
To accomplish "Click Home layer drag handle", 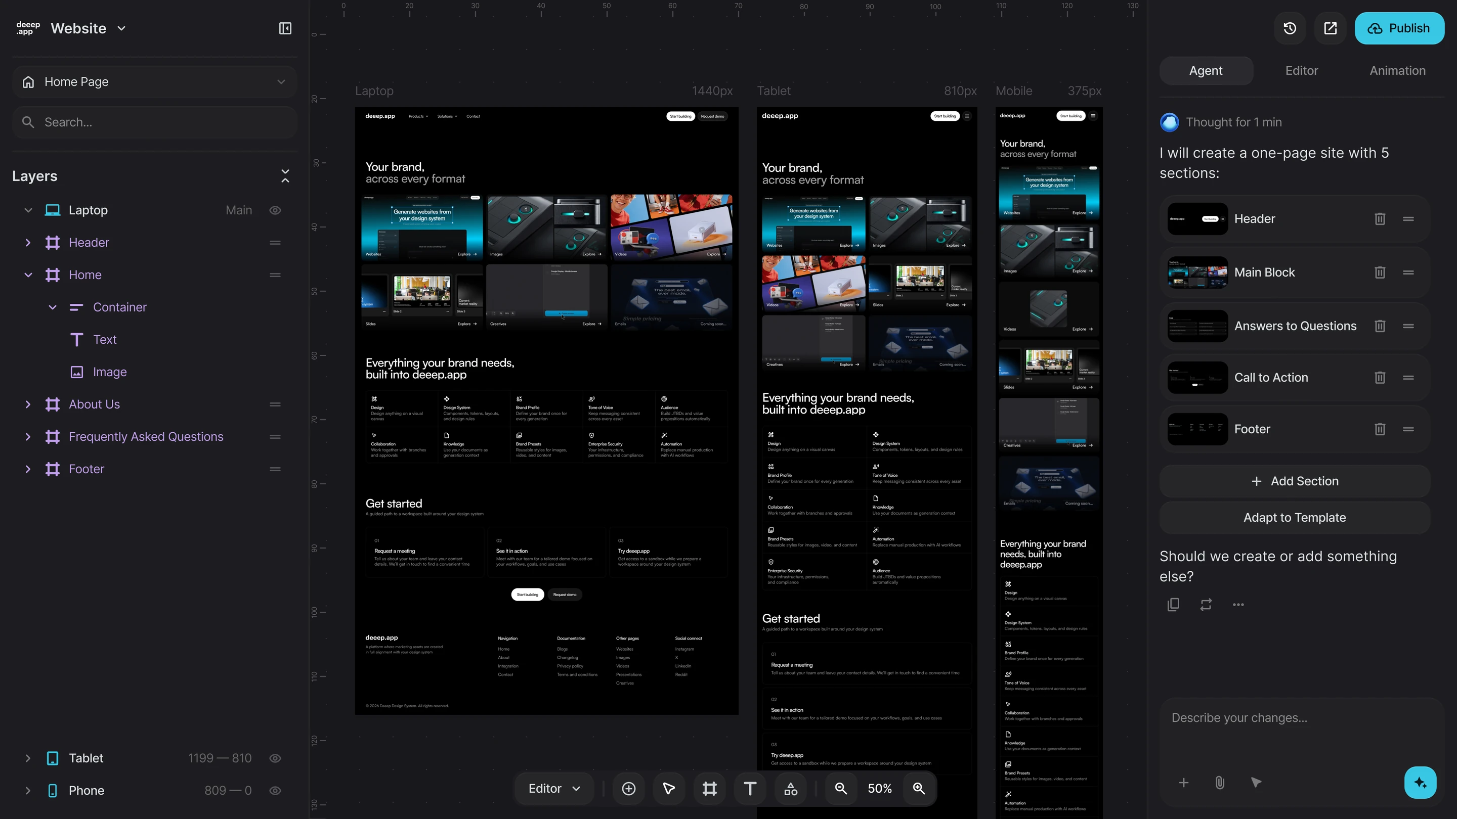I will pos(275,275).
